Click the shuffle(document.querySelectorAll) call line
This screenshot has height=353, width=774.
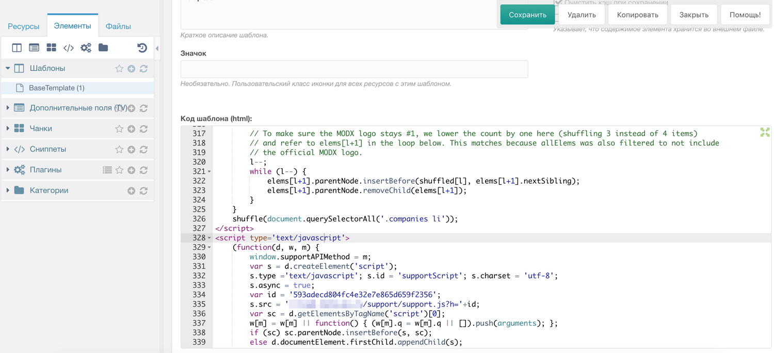point(345,219)
